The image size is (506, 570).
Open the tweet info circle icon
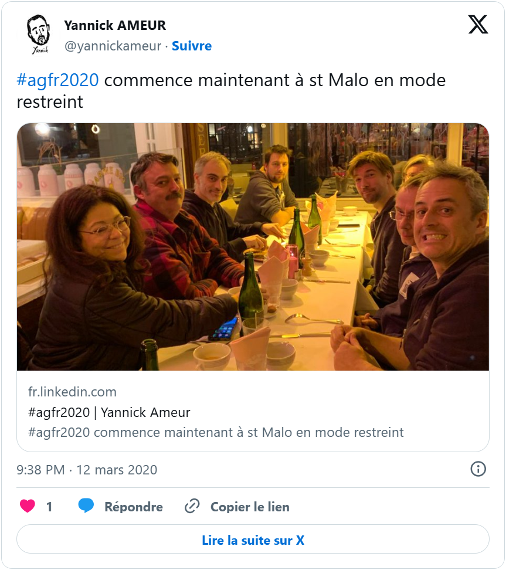478,469
